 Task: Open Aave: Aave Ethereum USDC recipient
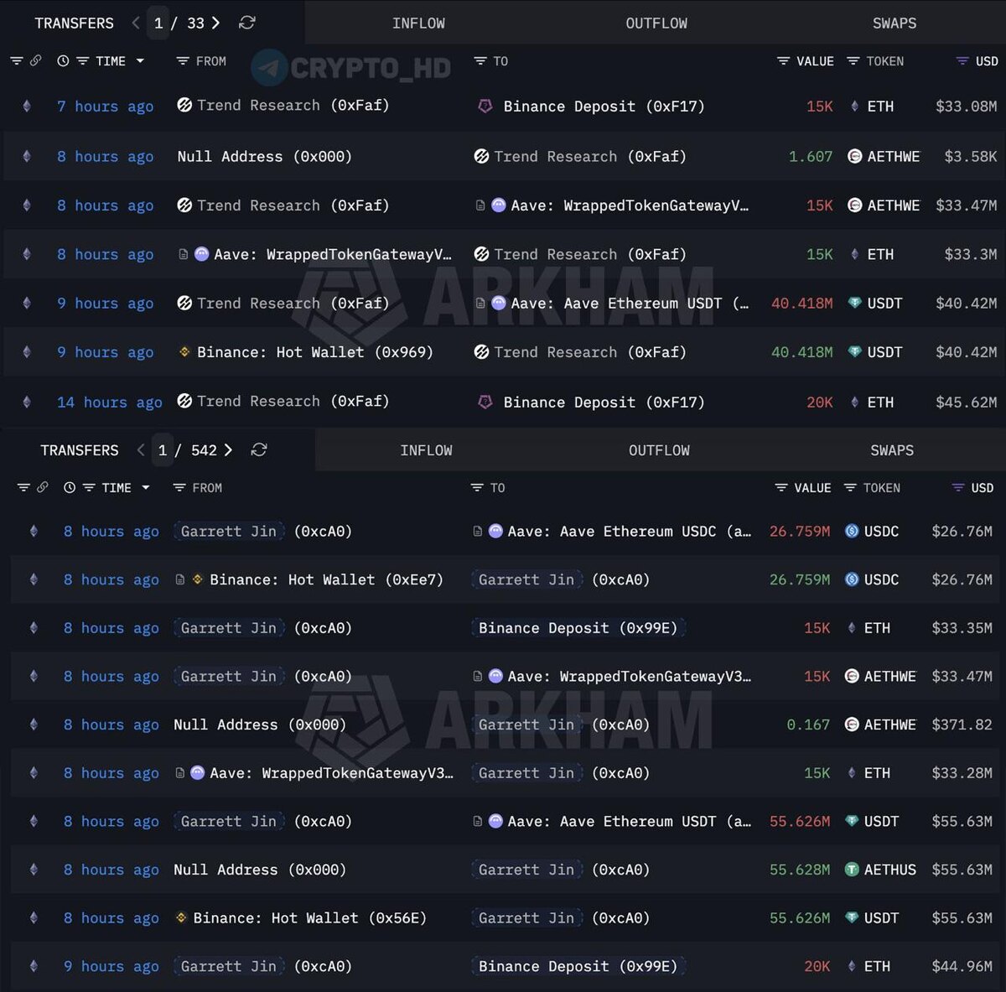point(629,531)
